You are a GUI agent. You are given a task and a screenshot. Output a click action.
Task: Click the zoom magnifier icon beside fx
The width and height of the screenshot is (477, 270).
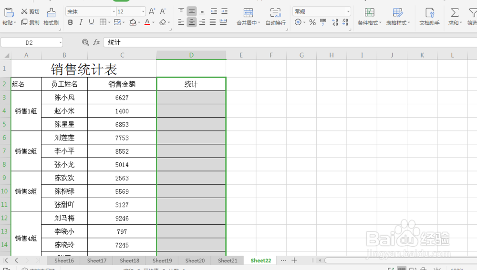(85, 42)
